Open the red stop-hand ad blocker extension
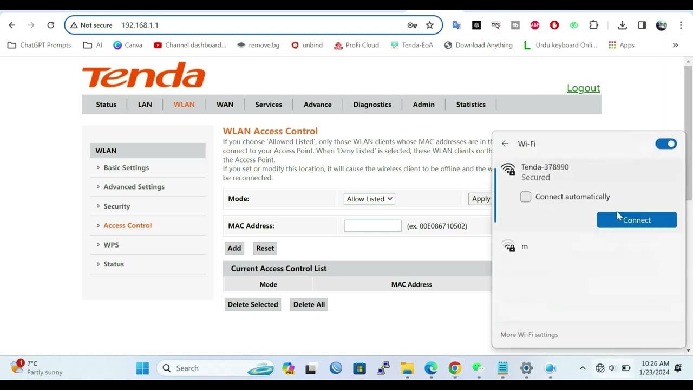 click(x=554, y=25)
